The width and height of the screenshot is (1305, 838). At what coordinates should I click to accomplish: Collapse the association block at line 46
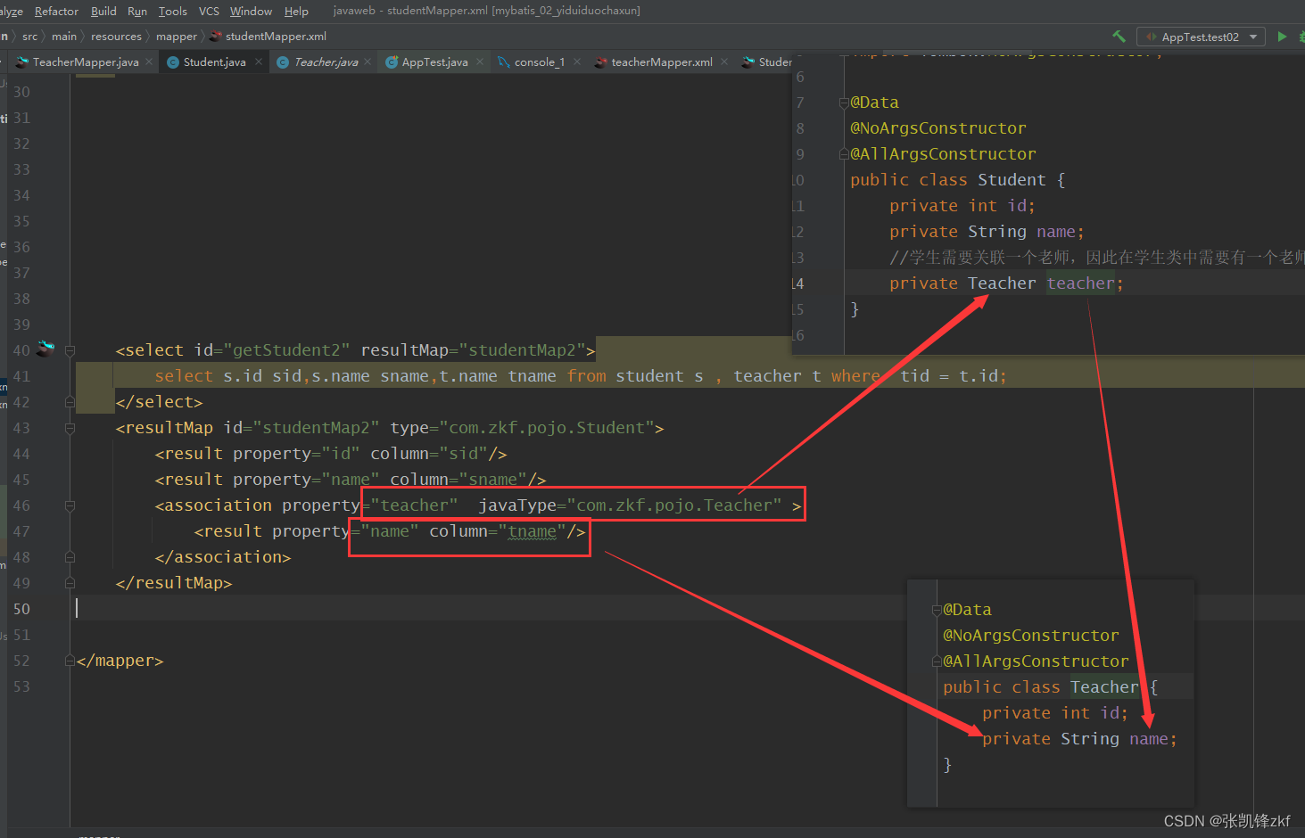pyautogui.click(x=70, y=505)
